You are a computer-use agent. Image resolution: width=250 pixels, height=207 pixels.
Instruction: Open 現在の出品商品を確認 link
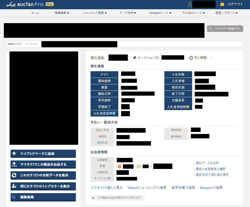click(x=210, y=169)
